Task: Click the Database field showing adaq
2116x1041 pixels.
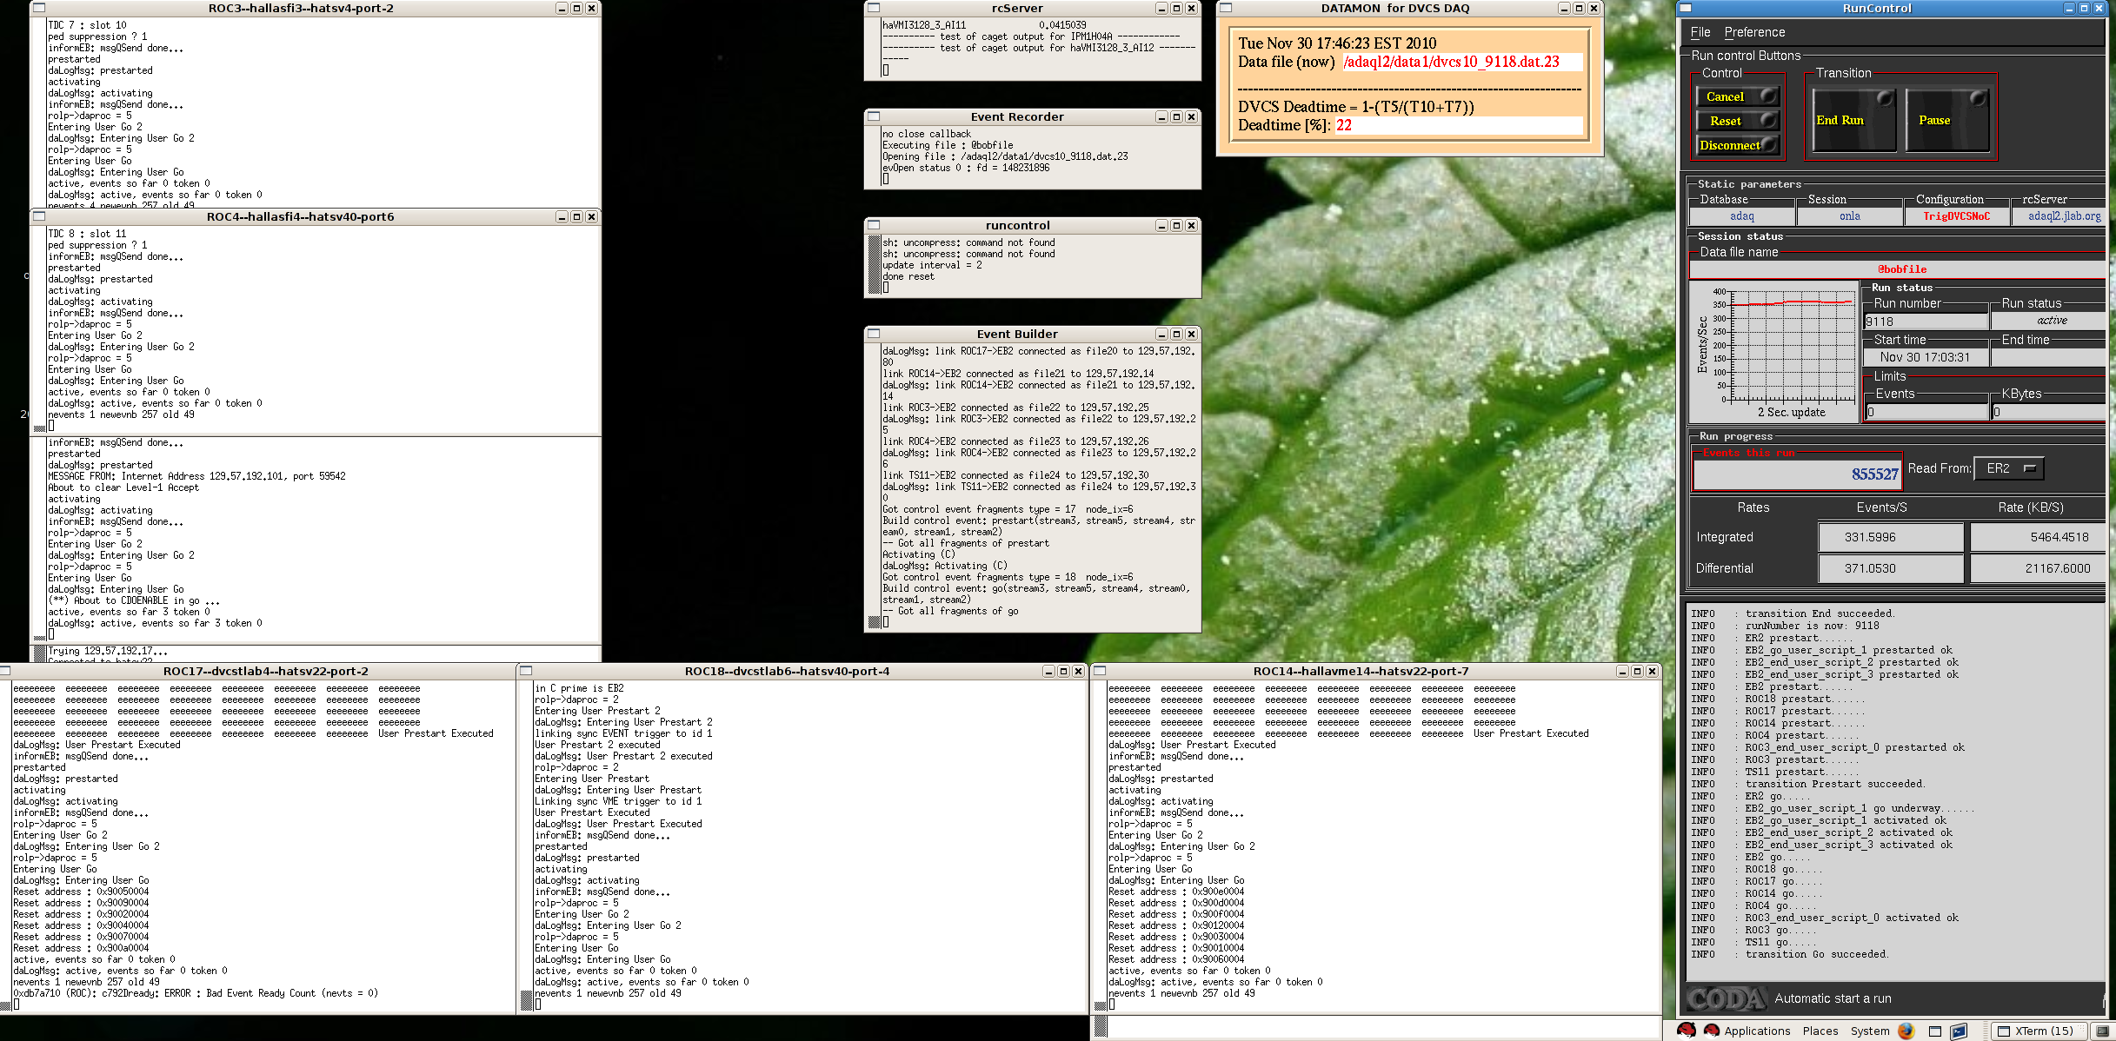Action: 1741,216
